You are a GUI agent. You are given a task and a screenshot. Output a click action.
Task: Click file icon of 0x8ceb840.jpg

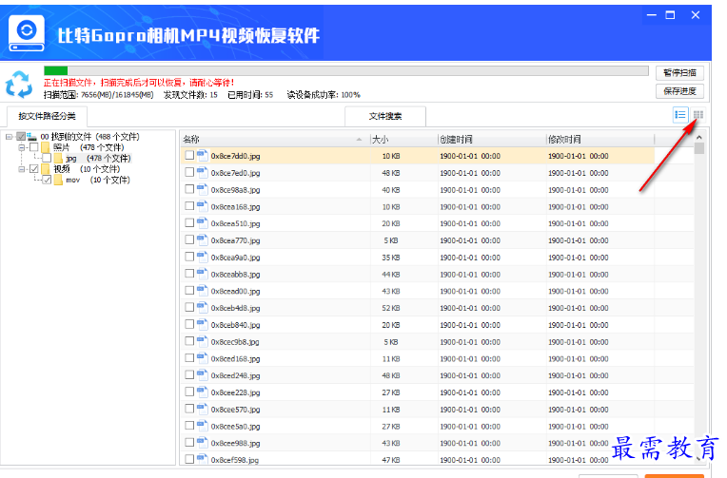coord(202,325)
